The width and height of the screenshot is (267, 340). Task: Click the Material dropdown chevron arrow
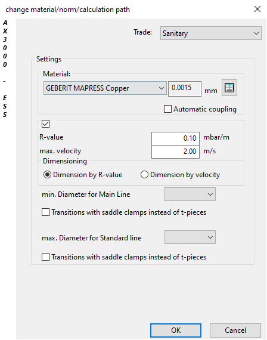[162, 88]
